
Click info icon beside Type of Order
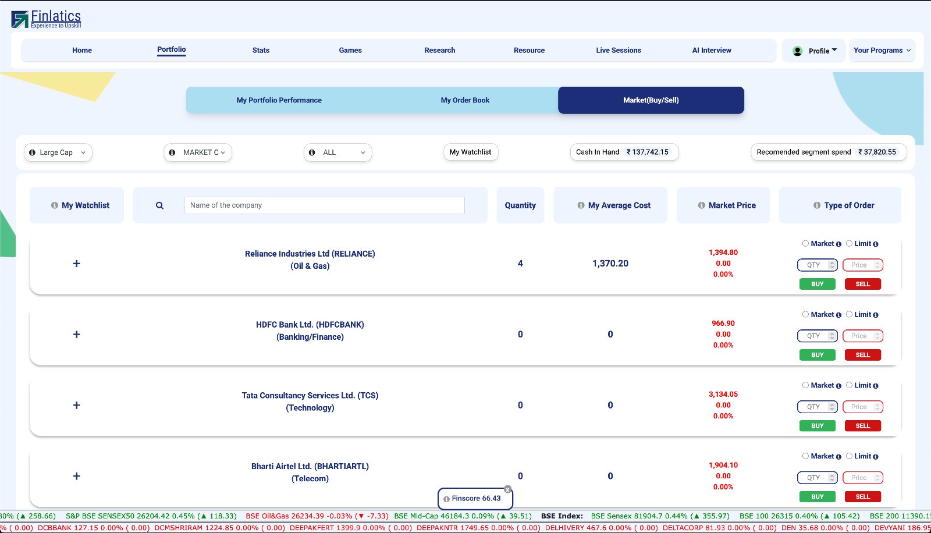[x=817, y=205]
